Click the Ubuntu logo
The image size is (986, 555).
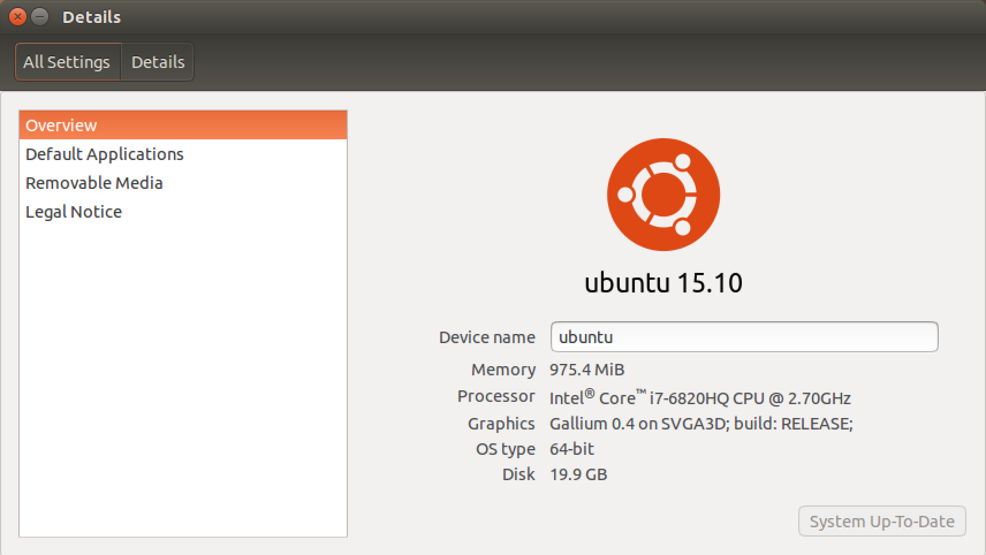[x=663, y=195]
